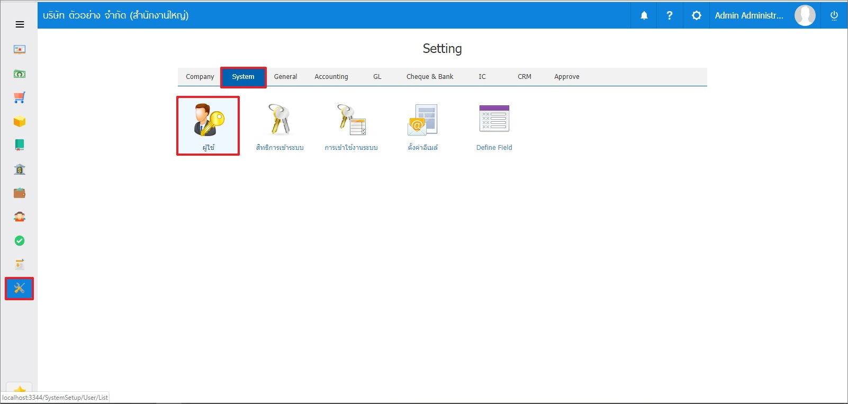Switch to the CRM tab
The width and height of the screenshot is (848, 404).
(525, 77)
